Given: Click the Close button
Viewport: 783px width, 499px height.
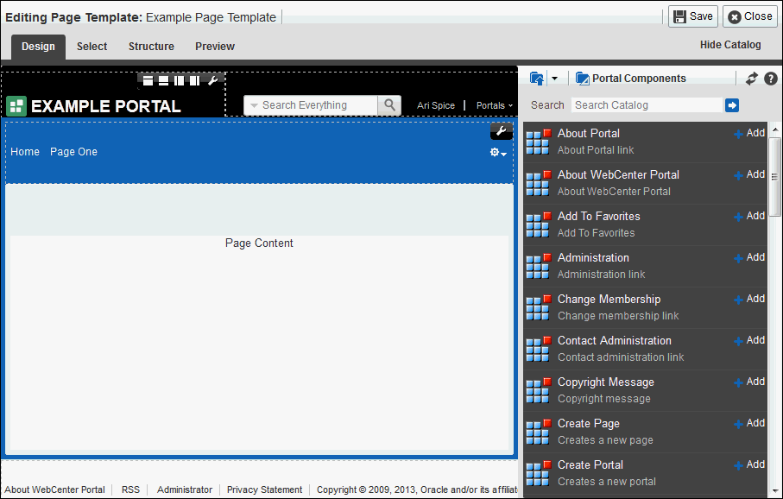Looking at the screenshot, I should coord(750,16).
